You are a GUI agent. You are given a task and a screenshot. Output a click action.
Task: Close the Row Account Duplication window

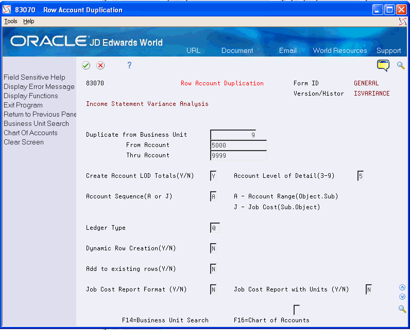coord(402,10)
